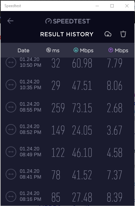Sort by upload Mbps column header
The image size is (135, 206).
tap(118, 50)
